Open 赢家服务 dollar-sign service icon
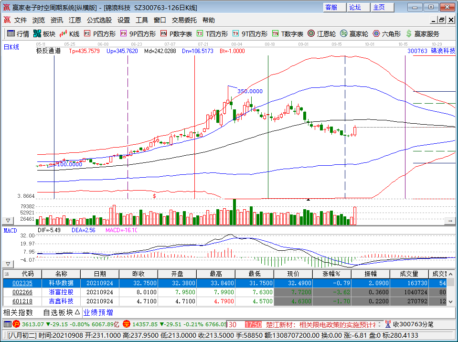The width and height of the screenshot is (458, 342). [422, 34]
